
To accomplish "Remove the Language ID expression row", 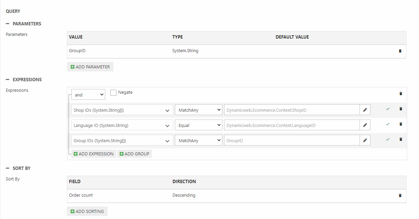I will pyautogui.click(x=401, y=124).
